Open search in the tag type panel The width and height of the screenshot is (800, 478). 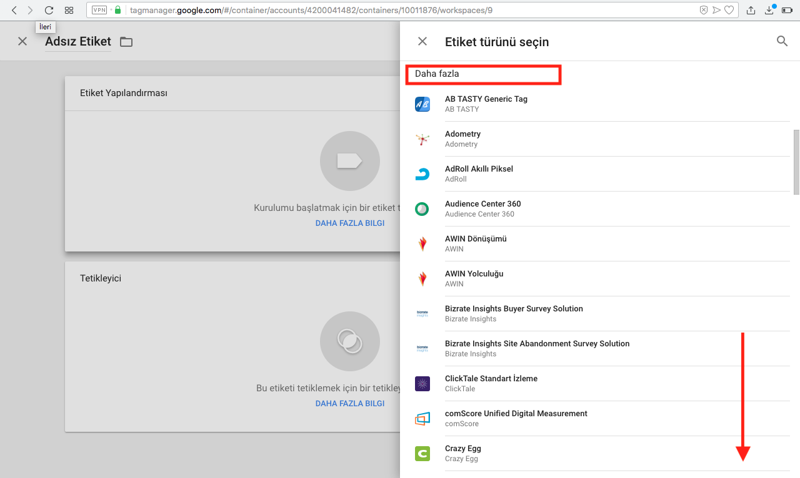782,41
